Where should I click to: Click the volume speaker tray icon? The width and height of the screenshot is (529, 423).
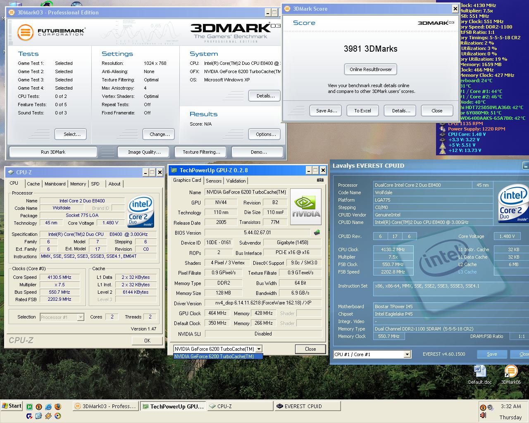click(491, 407)
